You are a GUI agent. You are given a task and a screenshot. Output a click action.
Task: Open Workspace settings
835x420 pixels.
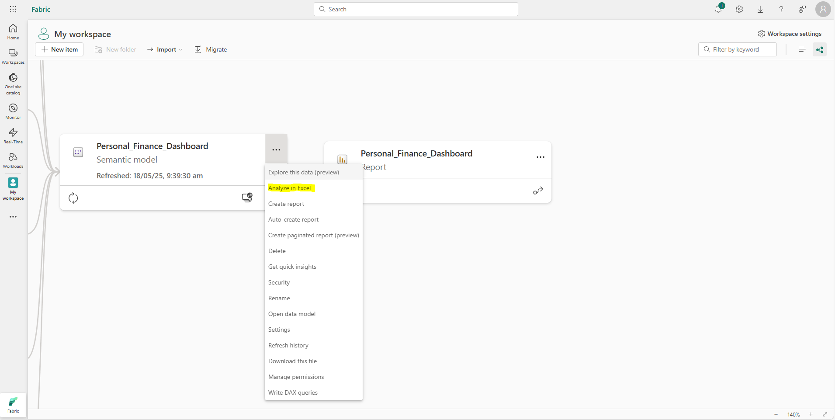790,34
